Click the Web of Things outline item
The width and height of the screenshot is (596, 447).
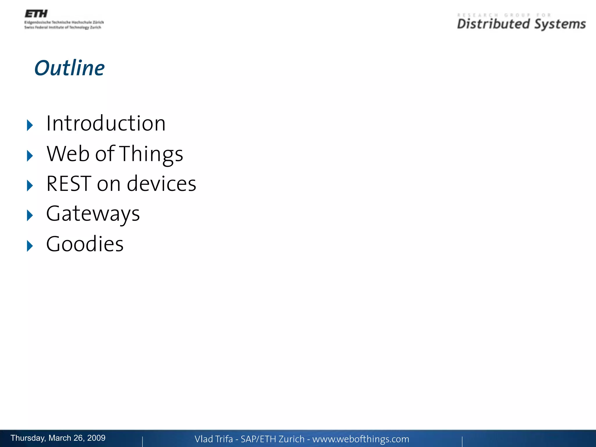pyautogui.click(x=115, y=154)
